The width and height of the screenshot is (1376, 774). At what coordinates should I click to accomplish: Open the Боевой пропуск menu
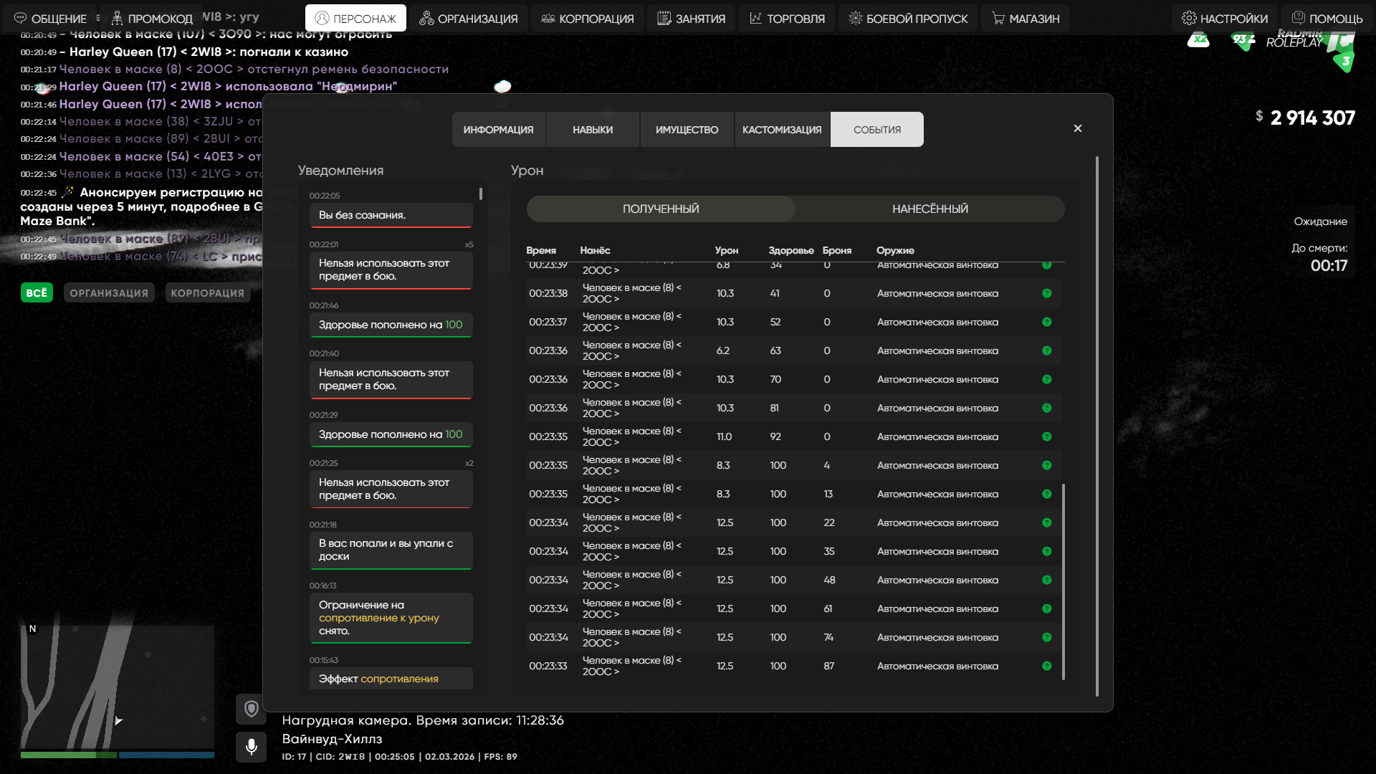tap(908, 19)
